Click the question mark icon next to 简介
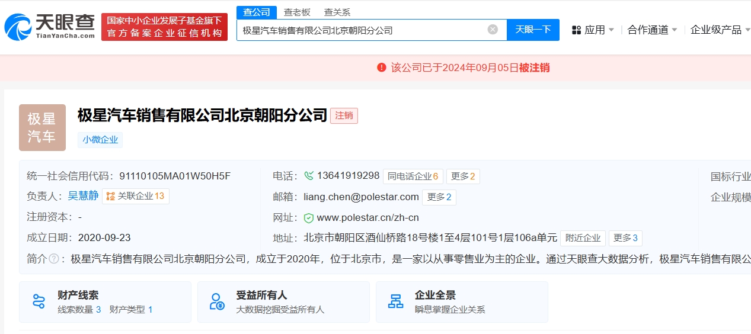 tap(54, 259)
